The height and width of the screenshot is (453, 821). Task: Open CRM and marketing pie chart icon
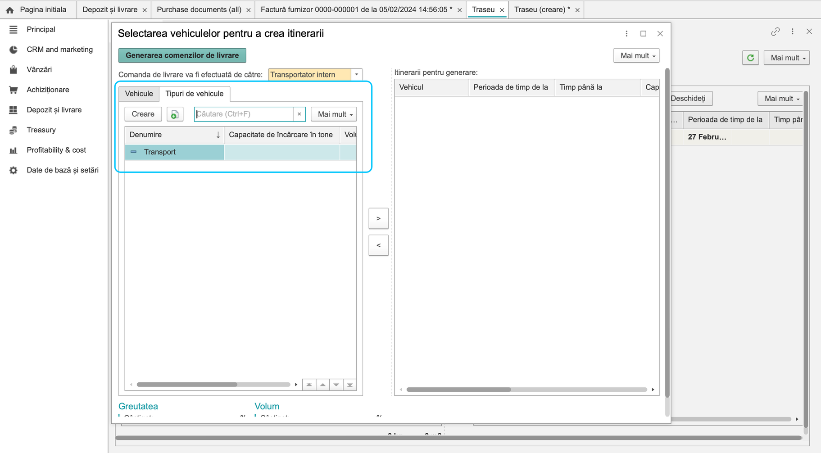coord(14,50)
